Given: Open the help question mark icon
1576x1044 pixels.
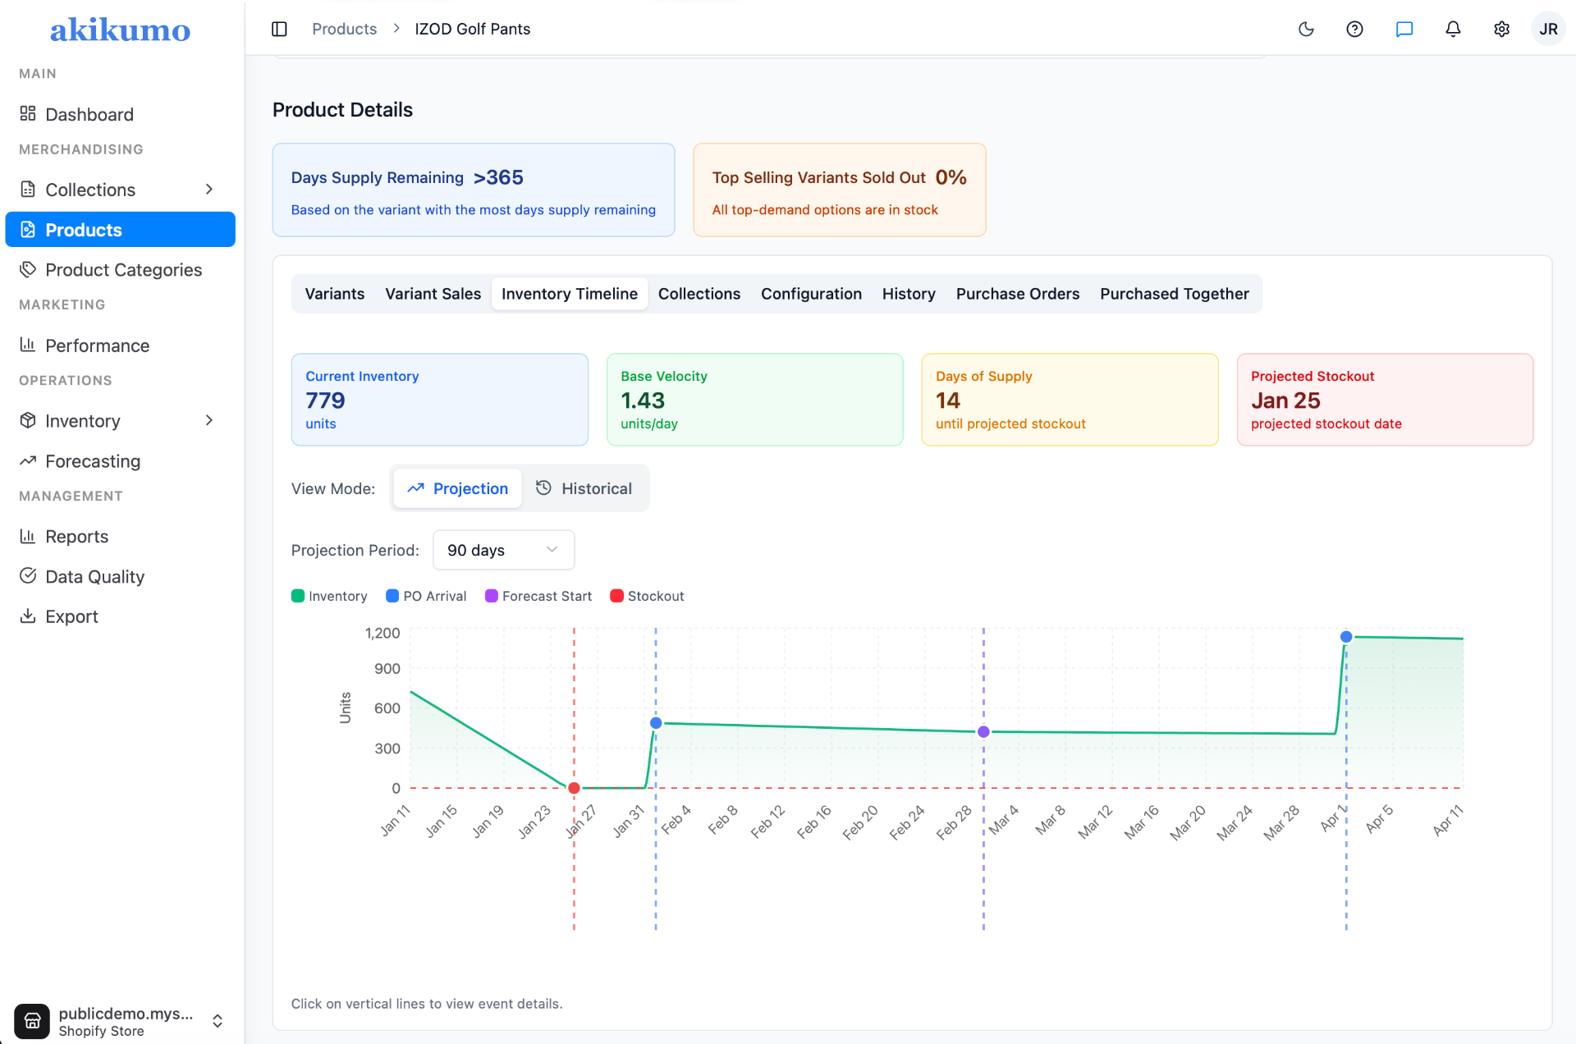Looking at the screenshot, I should click(1354, 29).
